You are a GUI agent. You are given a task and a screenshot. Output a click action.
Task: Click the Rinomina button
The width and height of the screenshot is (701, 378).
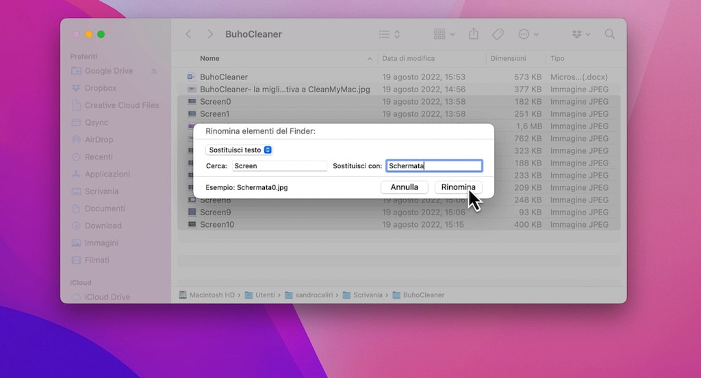pyautogui.click(x=458, y=187)
